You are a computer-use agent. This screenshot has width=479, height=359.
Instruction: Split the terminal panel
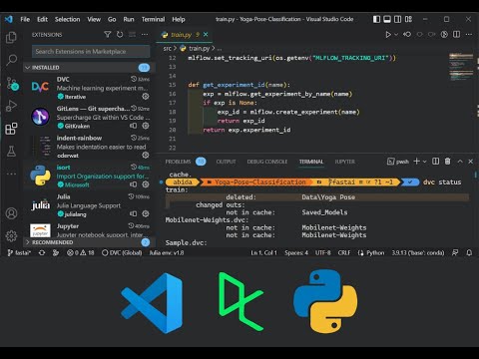click(435, 162)
